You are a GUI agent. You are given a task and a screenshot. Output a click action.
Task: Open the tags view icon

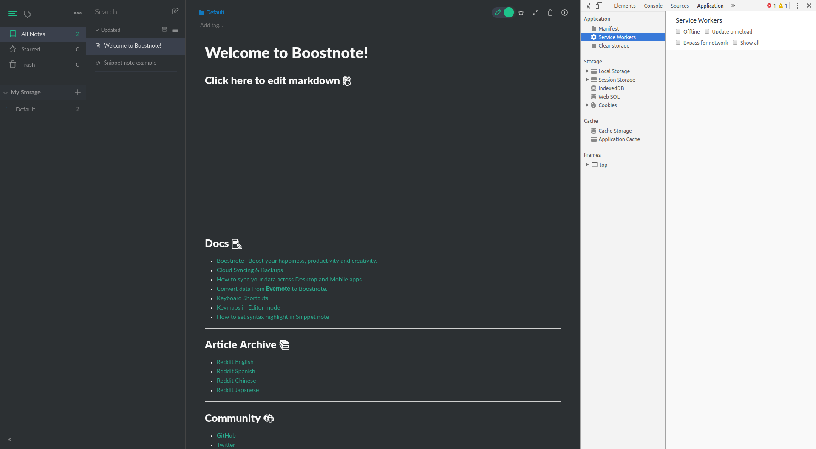[27, 14]
